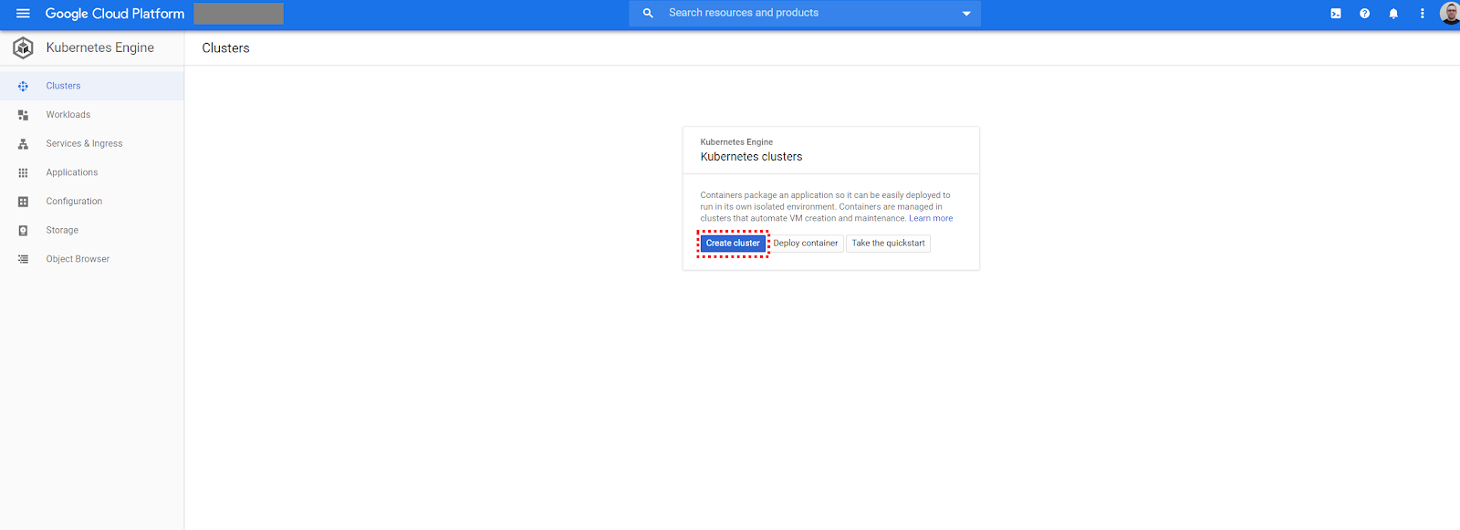Open the Help question mark menu
The image size is (1460, 530).
click(x=1364, y=14)
